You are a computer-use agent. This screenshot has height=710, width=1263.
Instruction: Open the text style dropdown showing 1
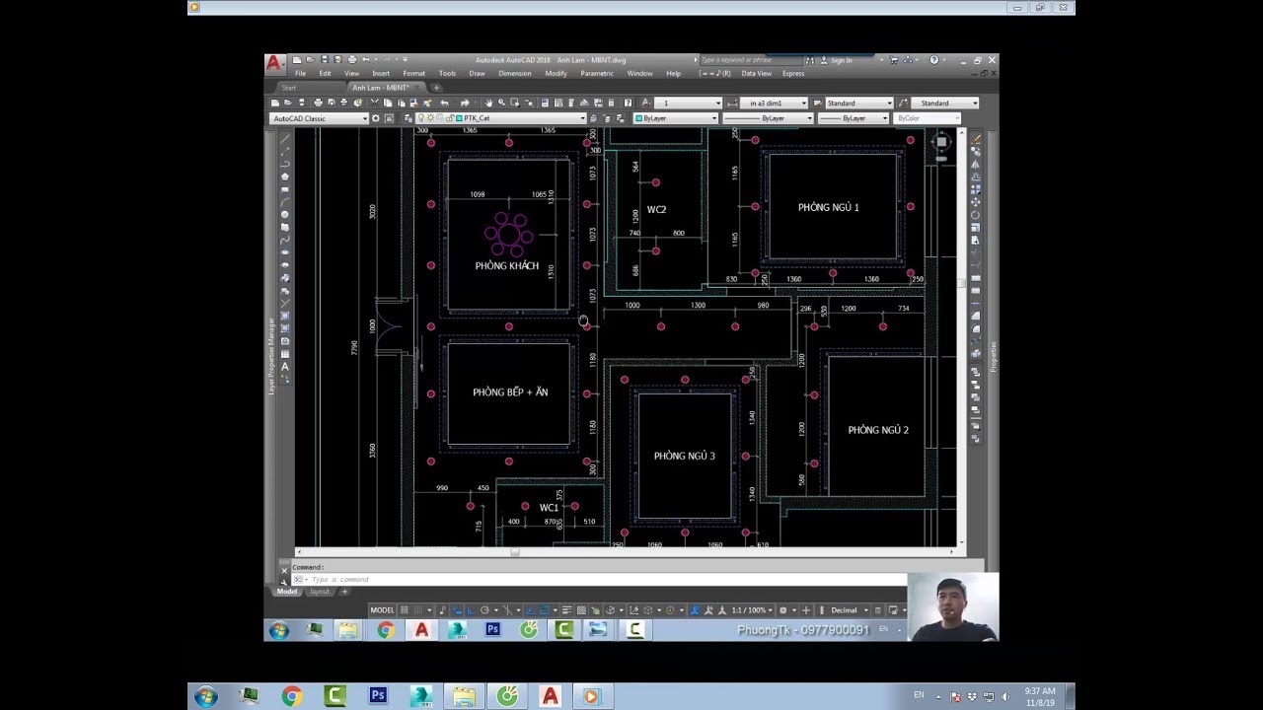(688, 103)
